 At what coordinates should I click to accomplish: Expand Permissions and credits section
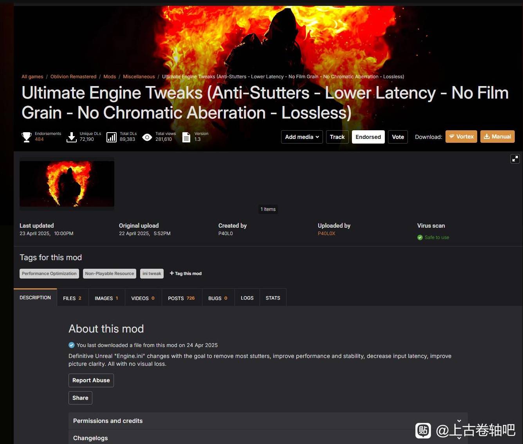[268, 421]
